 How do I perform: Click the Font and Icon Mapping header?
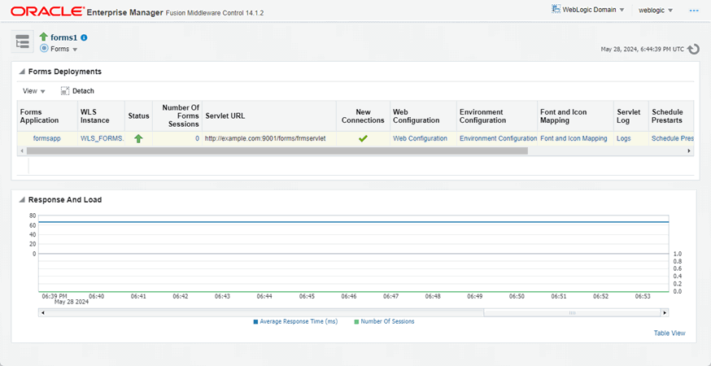tap(575, 116)
